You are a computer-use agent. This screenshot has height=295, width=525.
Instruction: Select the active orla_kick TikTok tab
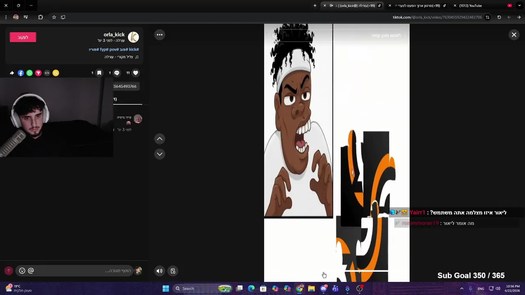tap(353, 6)
